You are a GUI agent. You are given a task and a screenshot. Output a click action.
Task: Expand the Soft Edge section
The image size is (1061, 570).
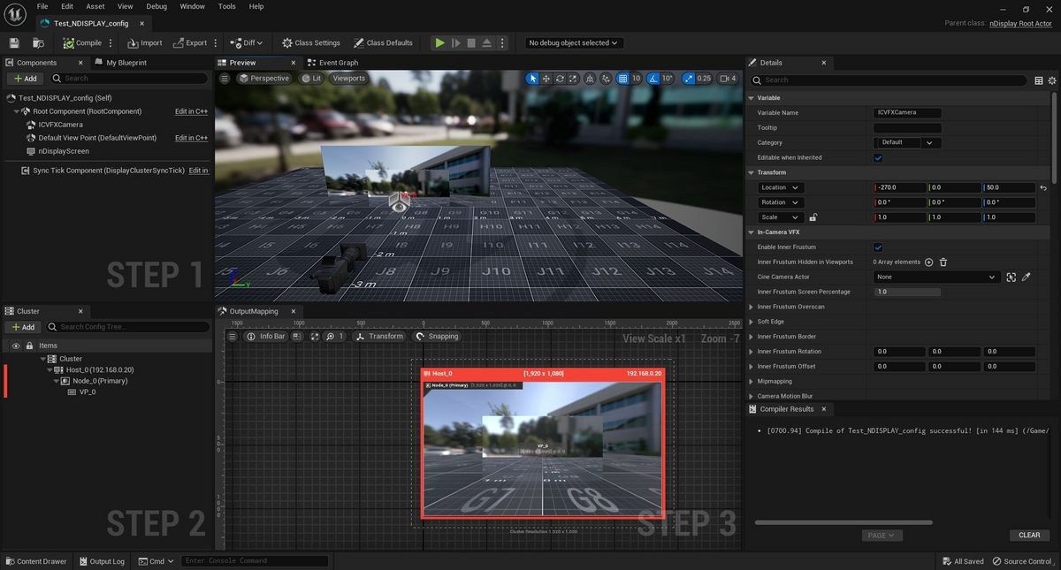point(752,322)
